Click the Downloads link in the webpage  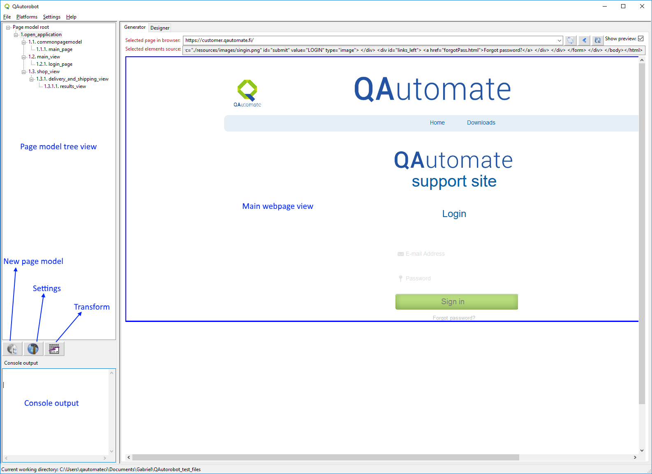(481, 123)
